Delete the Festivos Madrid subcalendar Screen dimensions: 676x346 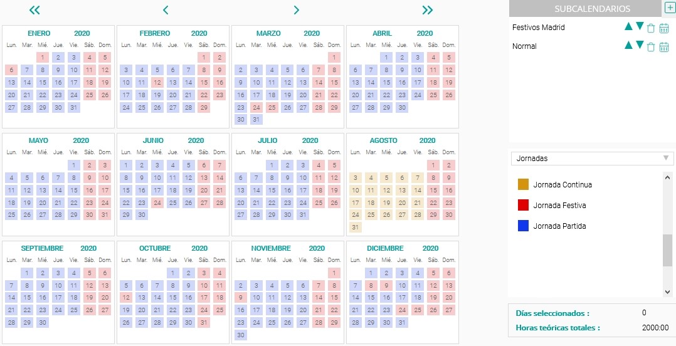coord(651,28)
